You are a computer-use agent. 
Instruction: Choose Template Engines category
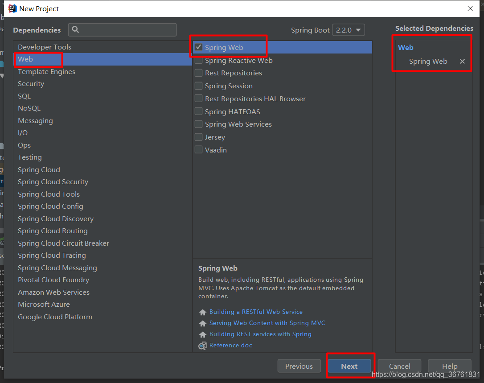pyautogui.click(x=103, y=71)
